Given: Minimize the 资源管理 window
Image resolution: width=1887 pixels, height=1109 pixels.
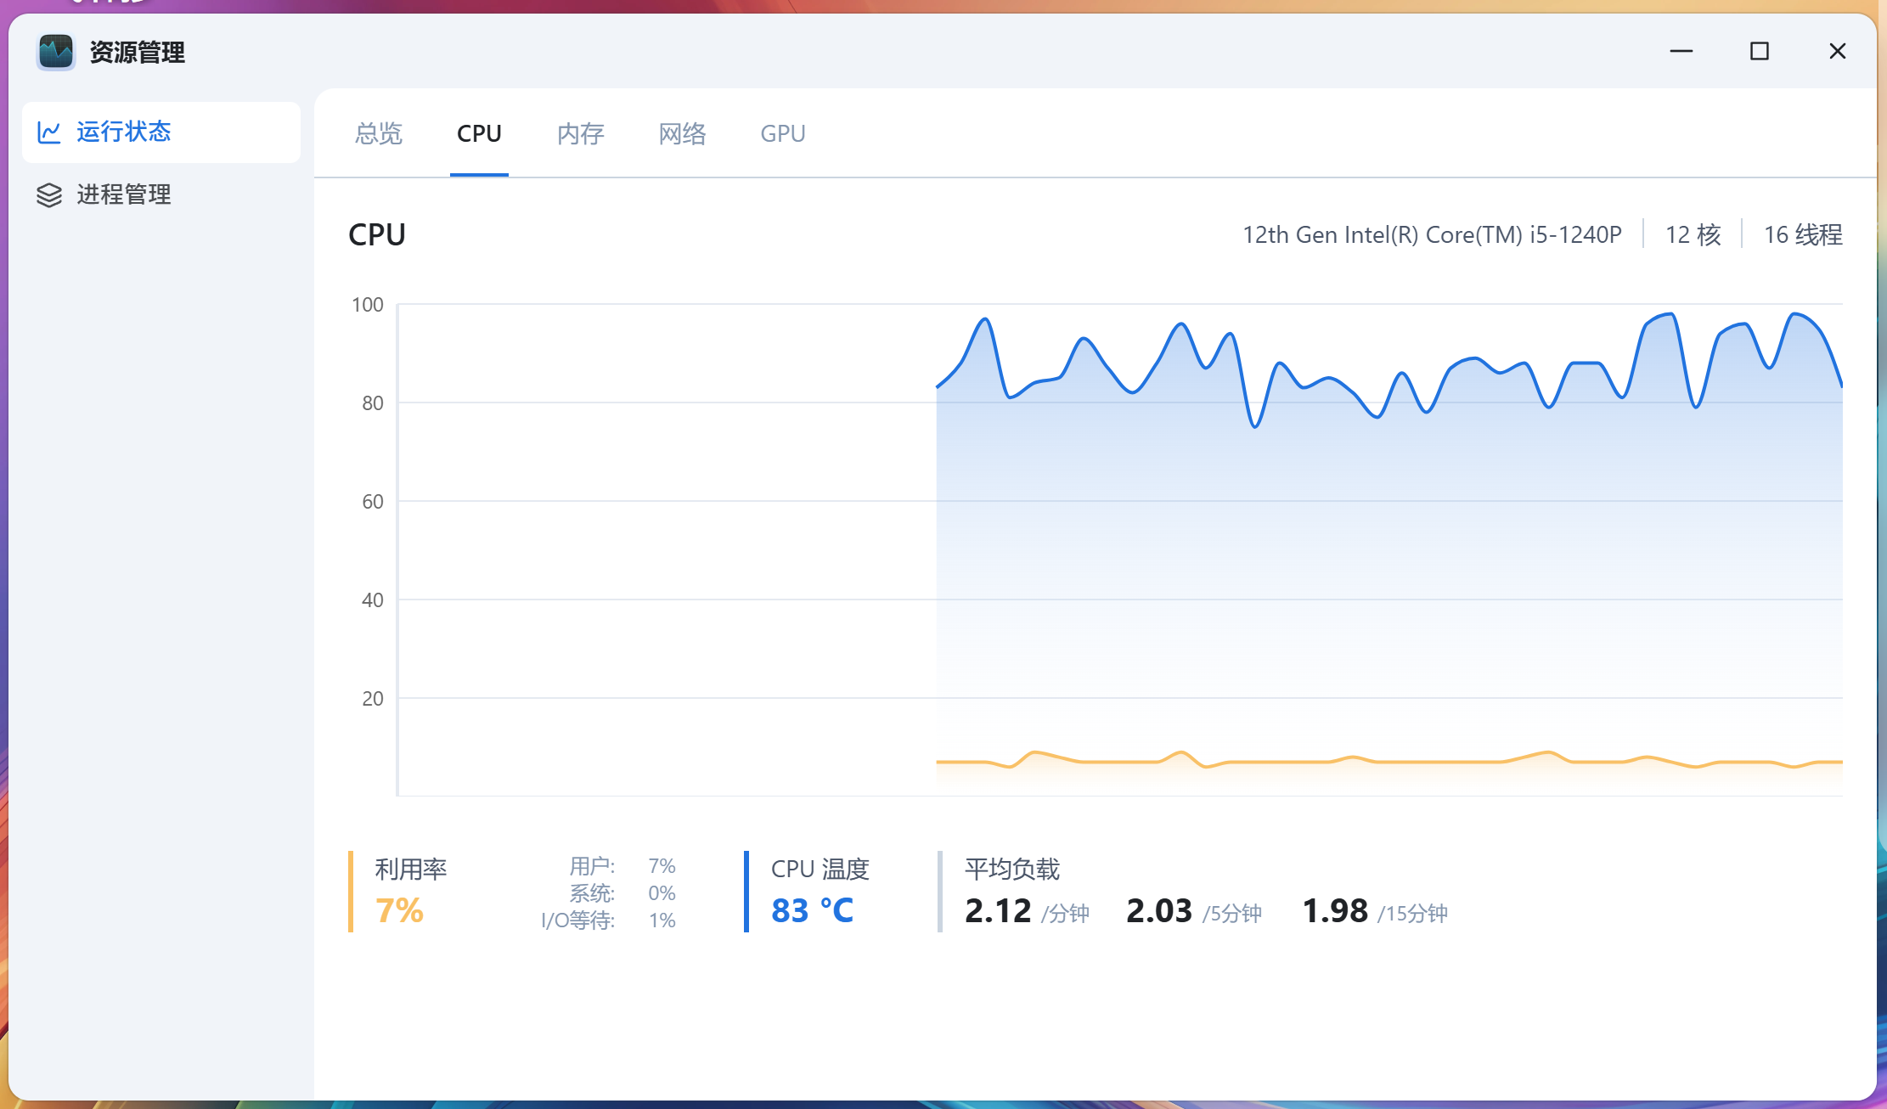Looking at the screenshot, I should coord(1681,52).
